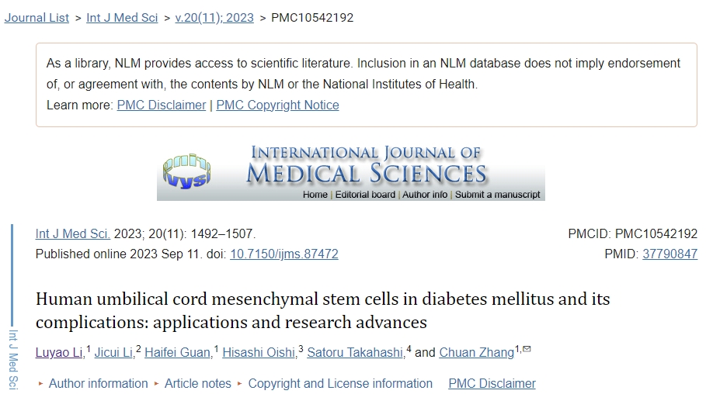This screenshot has height=394, width=706.
Task: Open PMID 37790847 link
Action: (x=669, y=254)
